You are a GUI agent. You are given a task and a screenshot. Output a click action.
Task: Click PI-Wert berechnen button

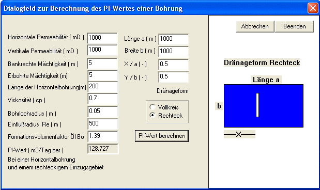[162, 136]
